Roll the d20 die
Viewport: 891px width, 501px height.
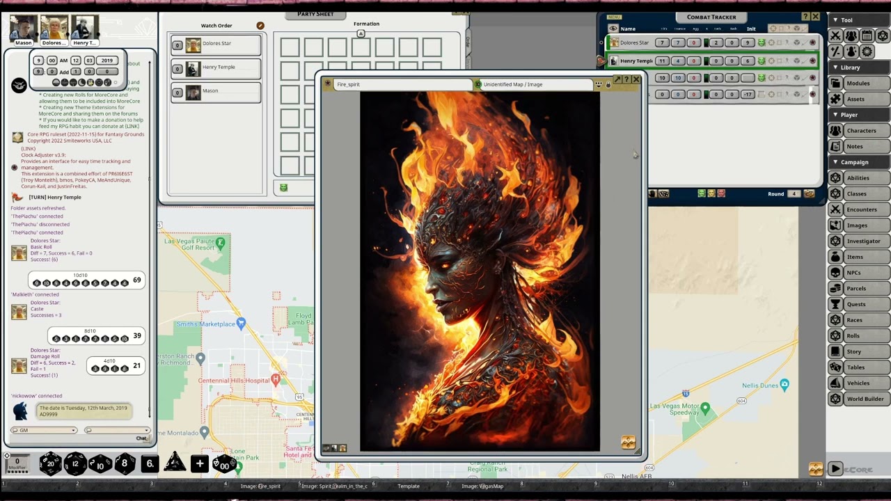(x=50, y=463)
